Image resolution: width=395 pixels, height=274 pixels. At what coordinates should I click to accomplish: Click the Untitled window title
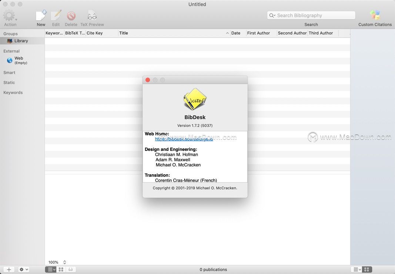coord(197,4)
